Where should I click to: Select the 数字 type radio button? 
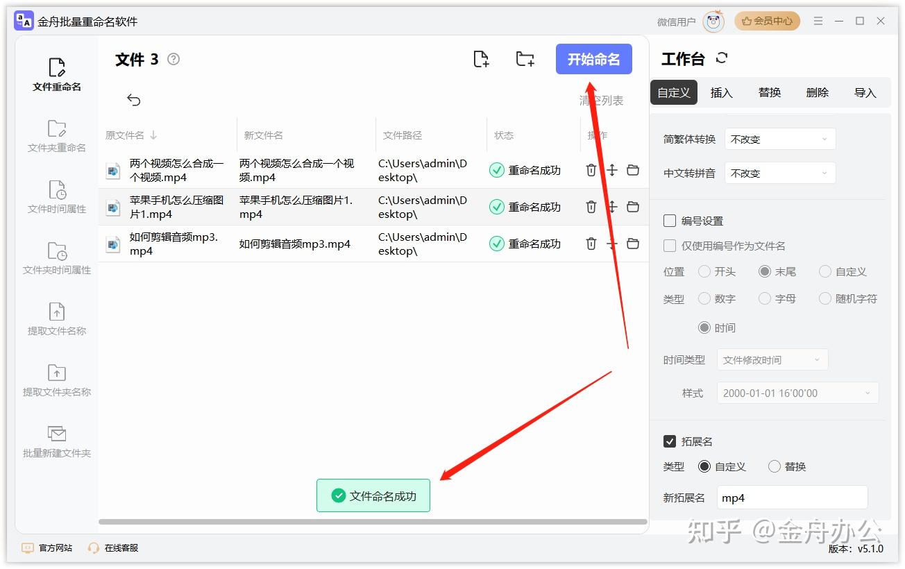tap(704, 298)
